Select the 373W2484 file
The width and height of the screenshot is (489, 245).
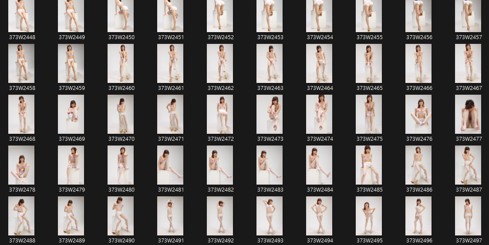[319, 165]
